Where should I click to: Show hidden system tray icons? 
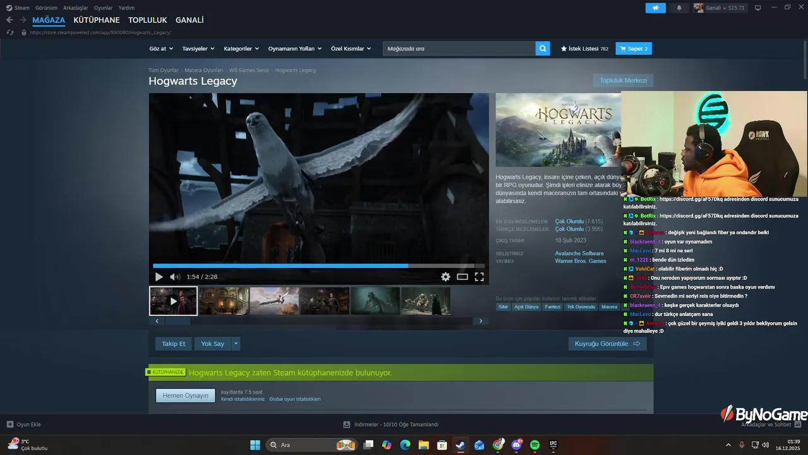coord(728,445)
